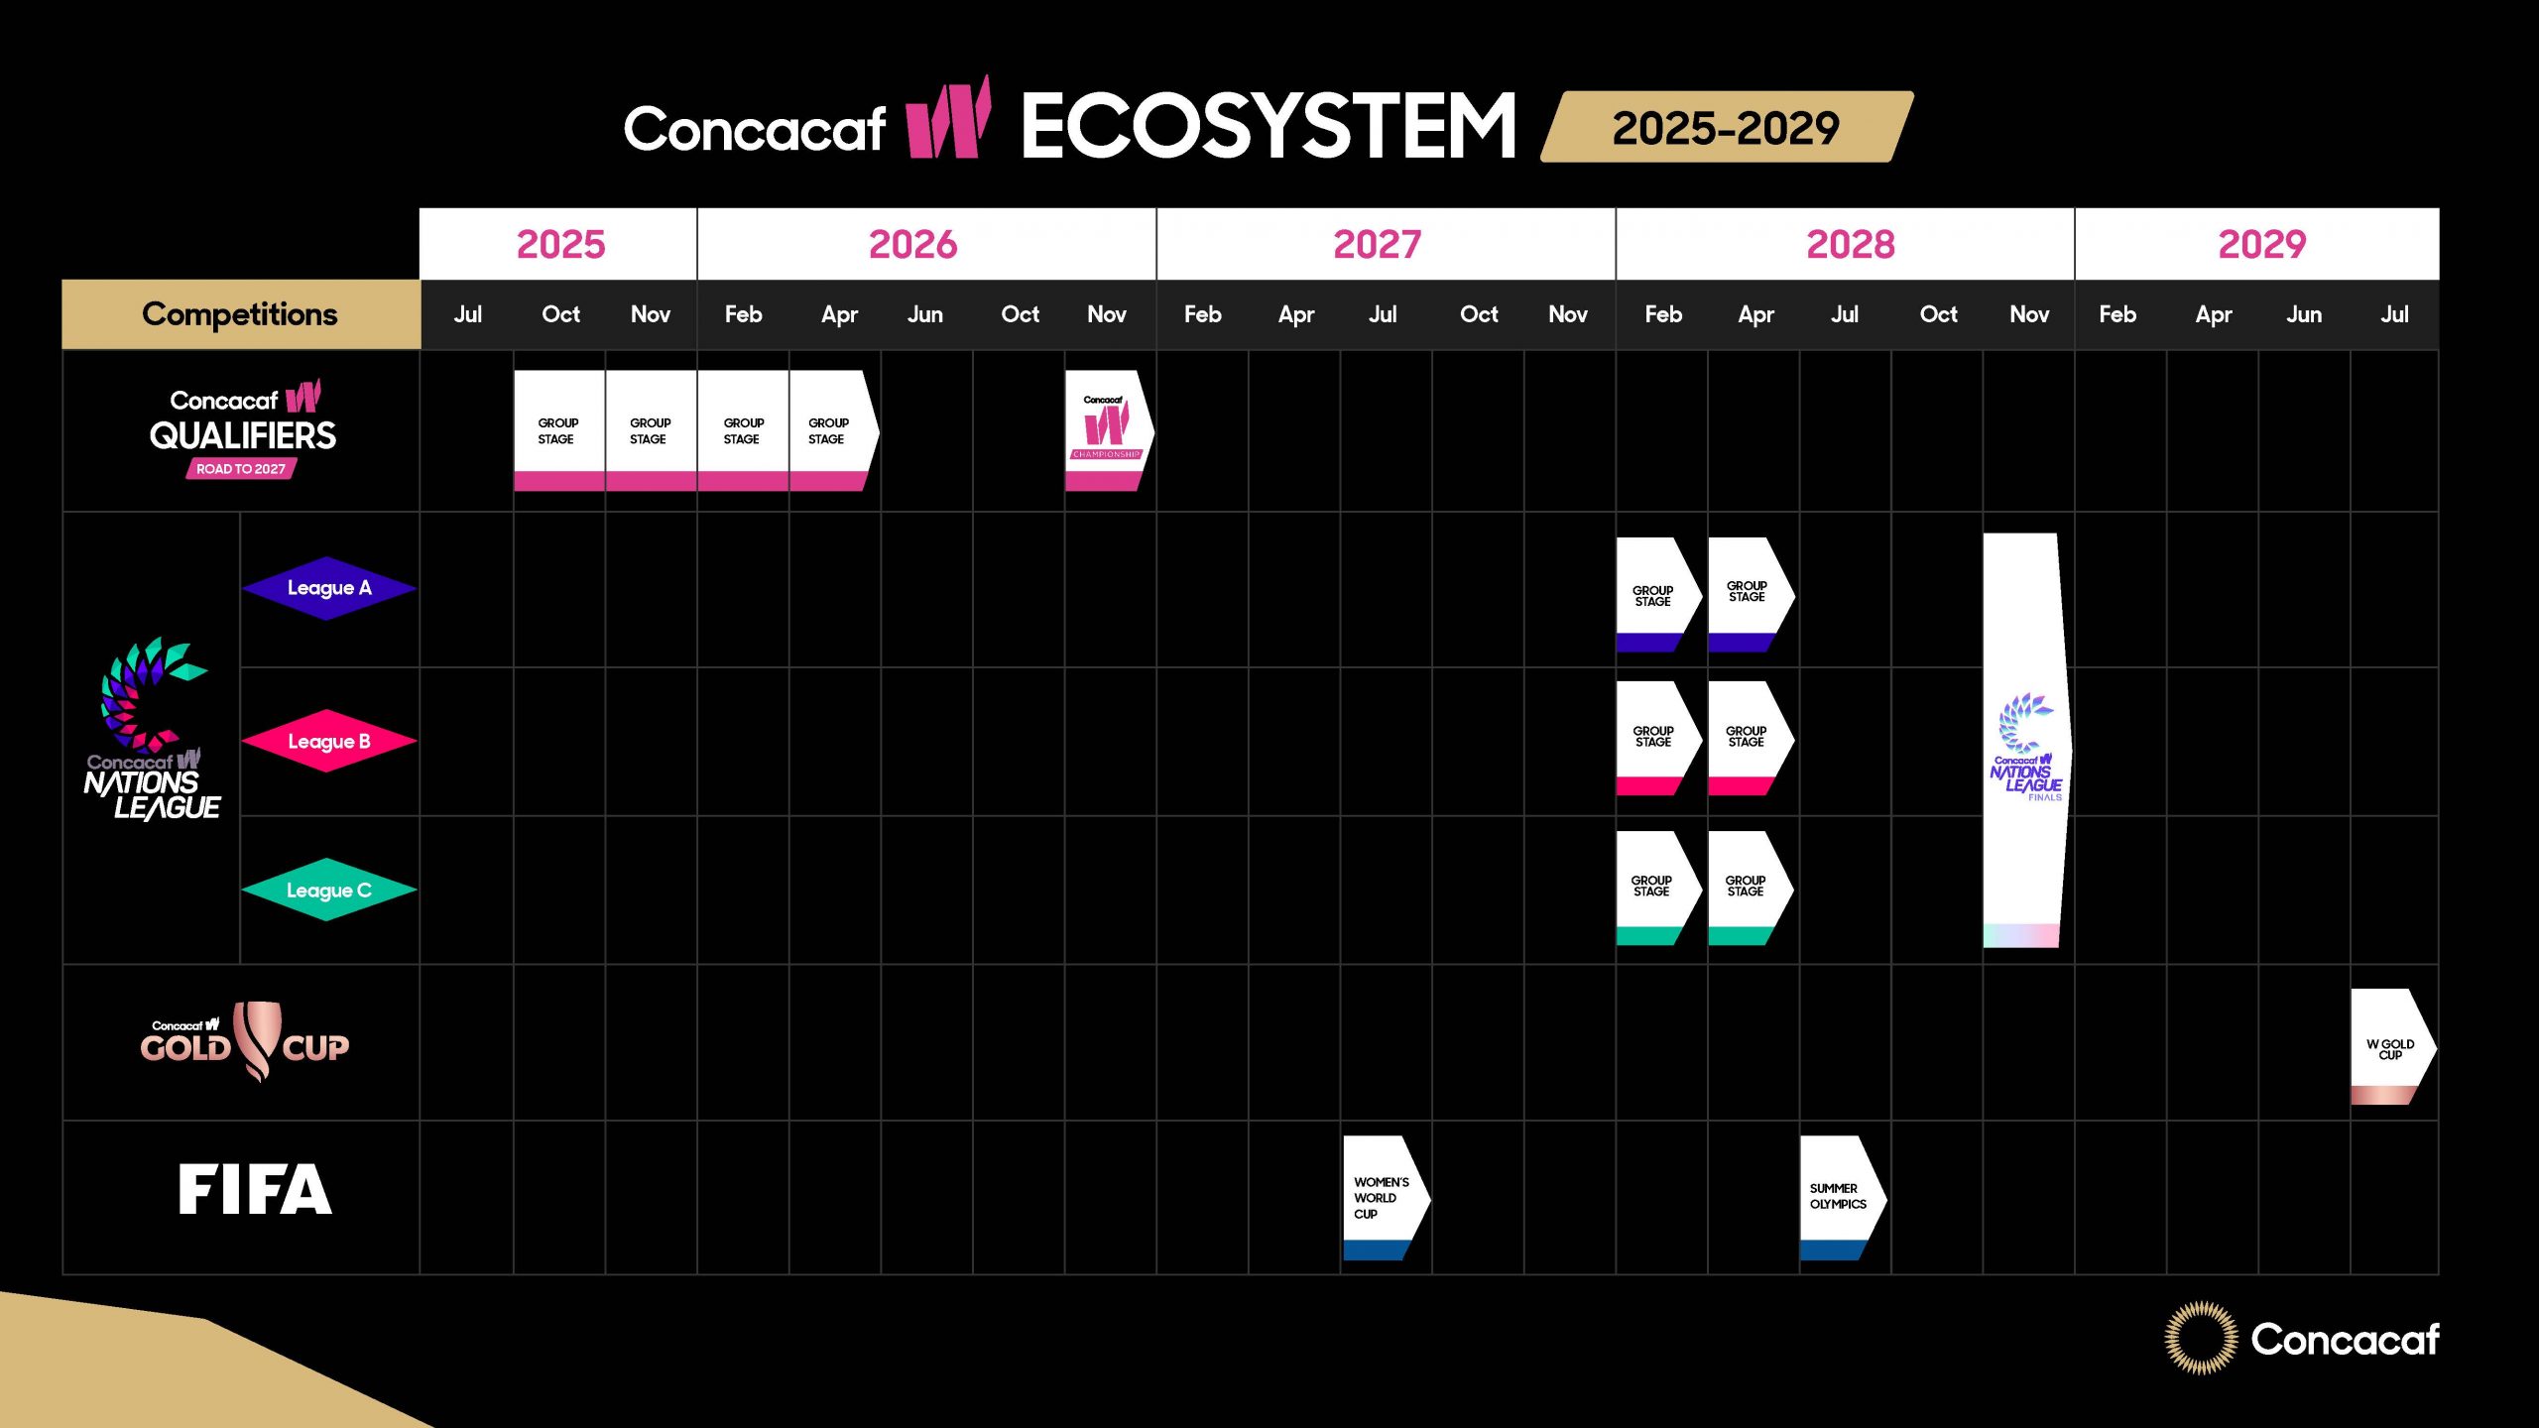Select the League B pink badge

tap(328, 741)
